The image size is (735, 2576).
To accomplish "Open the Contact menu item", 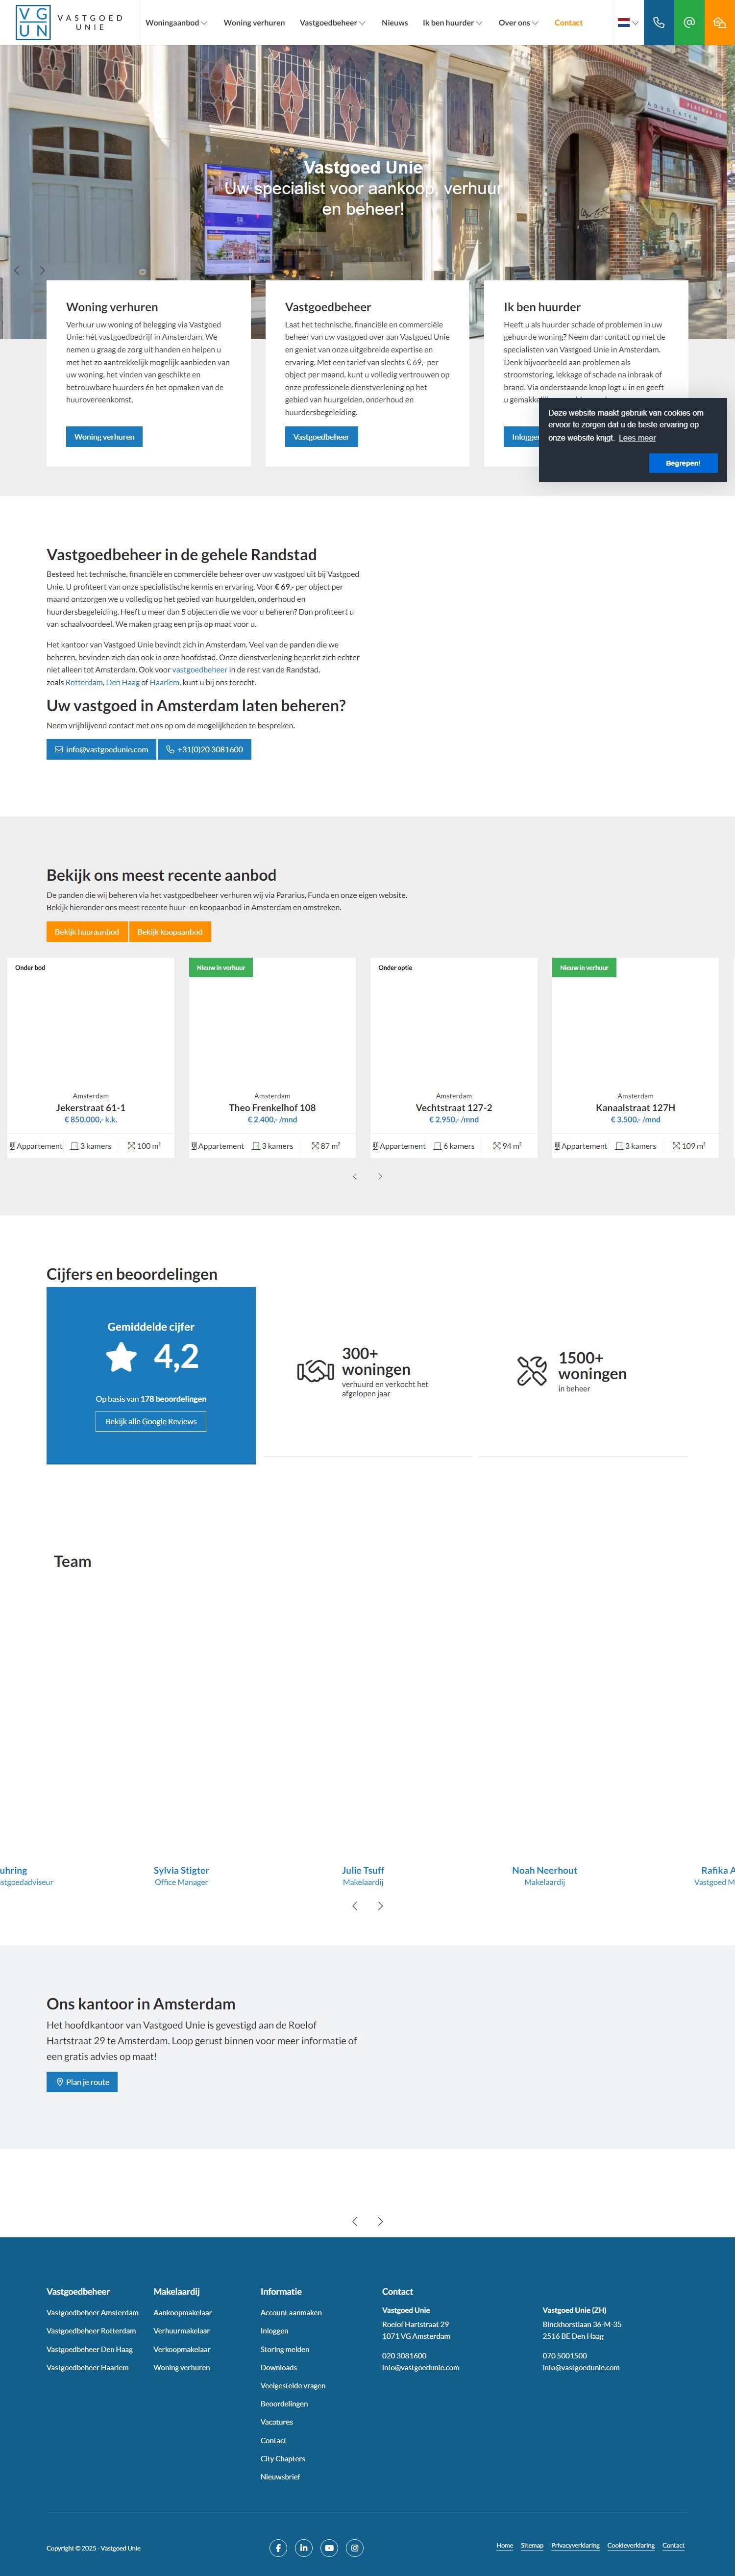I will click(568, 22).
